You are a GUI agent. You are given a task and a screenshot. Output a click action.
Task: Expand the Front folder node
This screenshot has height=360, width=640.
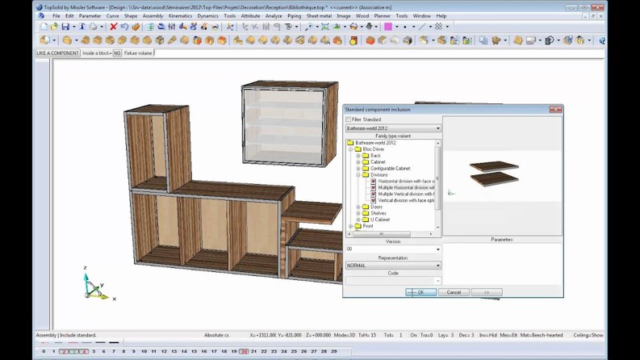pyautogui.click(x=350, y=226)
